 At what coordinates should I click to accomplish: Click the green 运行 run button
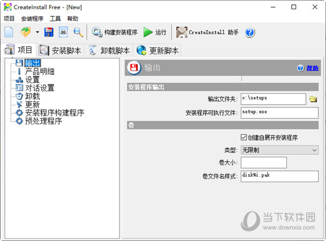click(x=155, y=32)
